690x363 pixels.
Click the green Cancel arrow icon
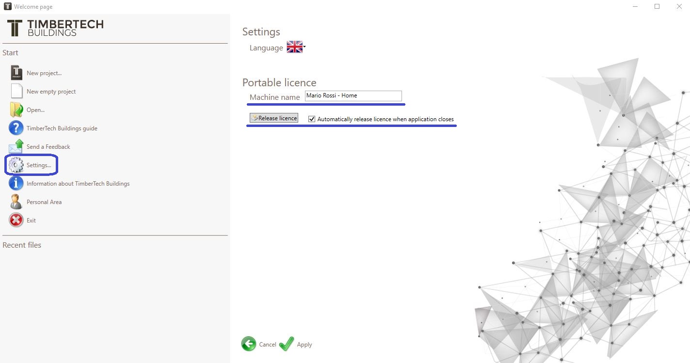(249, 344)
